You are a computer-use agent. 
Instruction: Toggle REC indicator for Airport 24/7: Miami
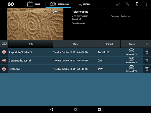tap(4, 52)
